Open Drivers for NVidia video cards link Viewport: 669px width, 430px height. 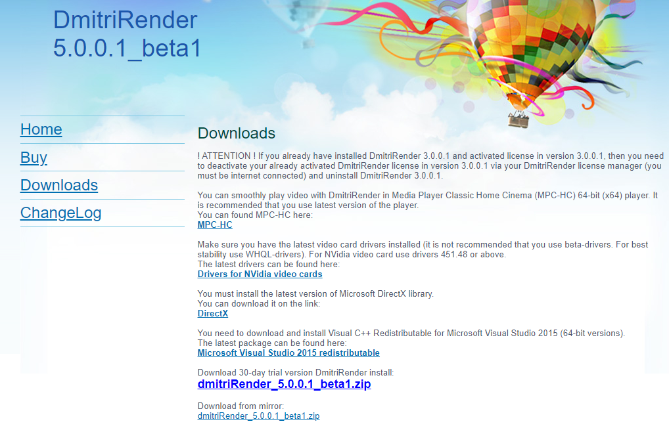coord(260,274)
